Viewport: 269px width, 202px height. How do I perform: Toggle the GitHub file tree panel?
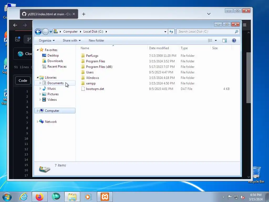click(18, 39)
